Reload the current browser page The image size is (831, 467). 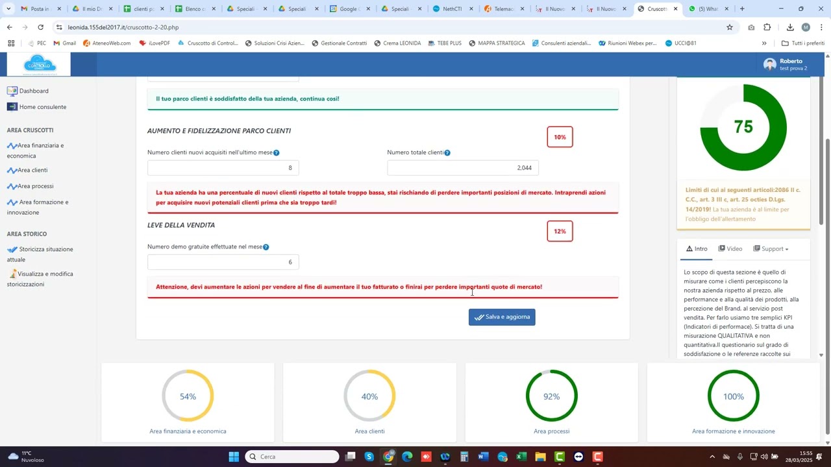[41, 27]
